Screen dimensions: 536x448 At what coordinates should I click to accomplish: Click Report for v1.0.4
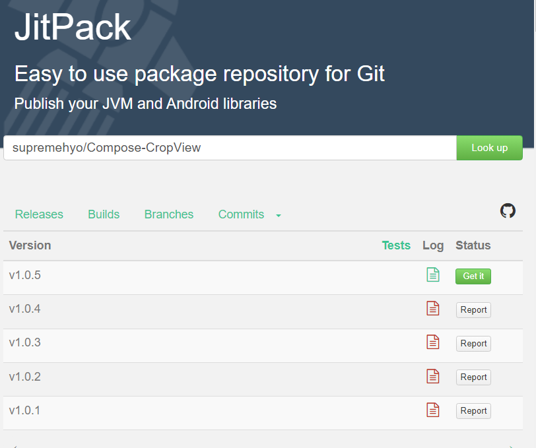[x=473, y=310]
